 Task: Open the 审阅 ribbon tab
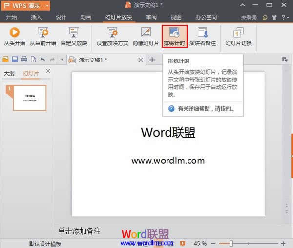tap(151, 17)
